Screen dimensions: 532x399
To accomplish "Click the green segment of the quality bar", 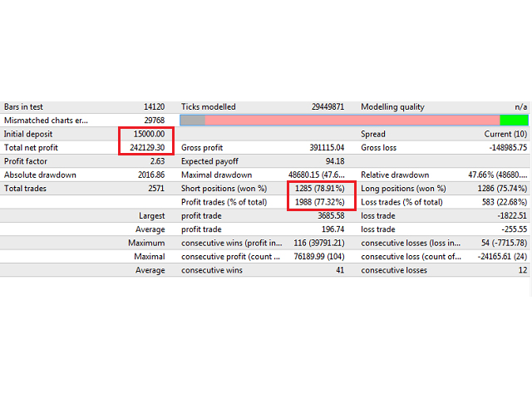I will pos(514,121).
